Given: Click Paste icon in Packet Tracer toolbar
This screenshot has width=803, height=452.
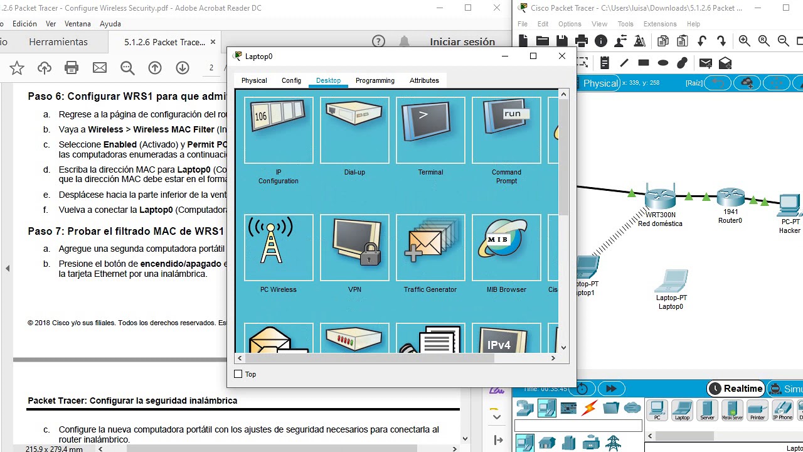Looking at the screenshot, I should click(682, 41).
